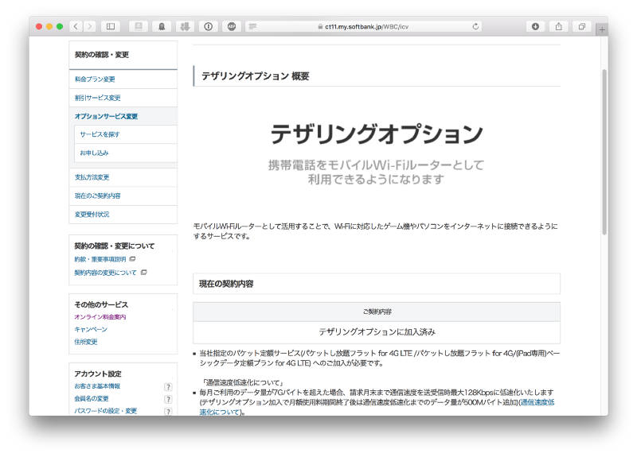Click external-window icon next to 契約内容の変更について
The image size is (637, 457).
click(x=143, y=272)
